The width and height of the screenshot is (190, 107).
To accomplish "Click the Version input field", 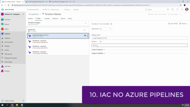I will 140,45.
